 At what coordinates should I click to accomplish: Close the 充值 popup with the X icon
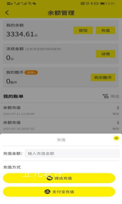(x=116, y=138)
